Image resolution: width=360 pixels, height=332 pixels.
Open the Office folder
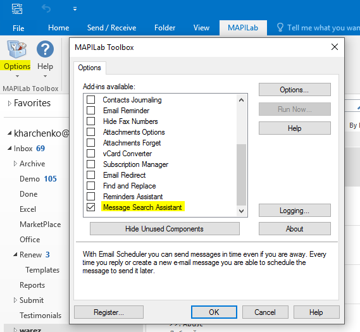pos(30,239)
